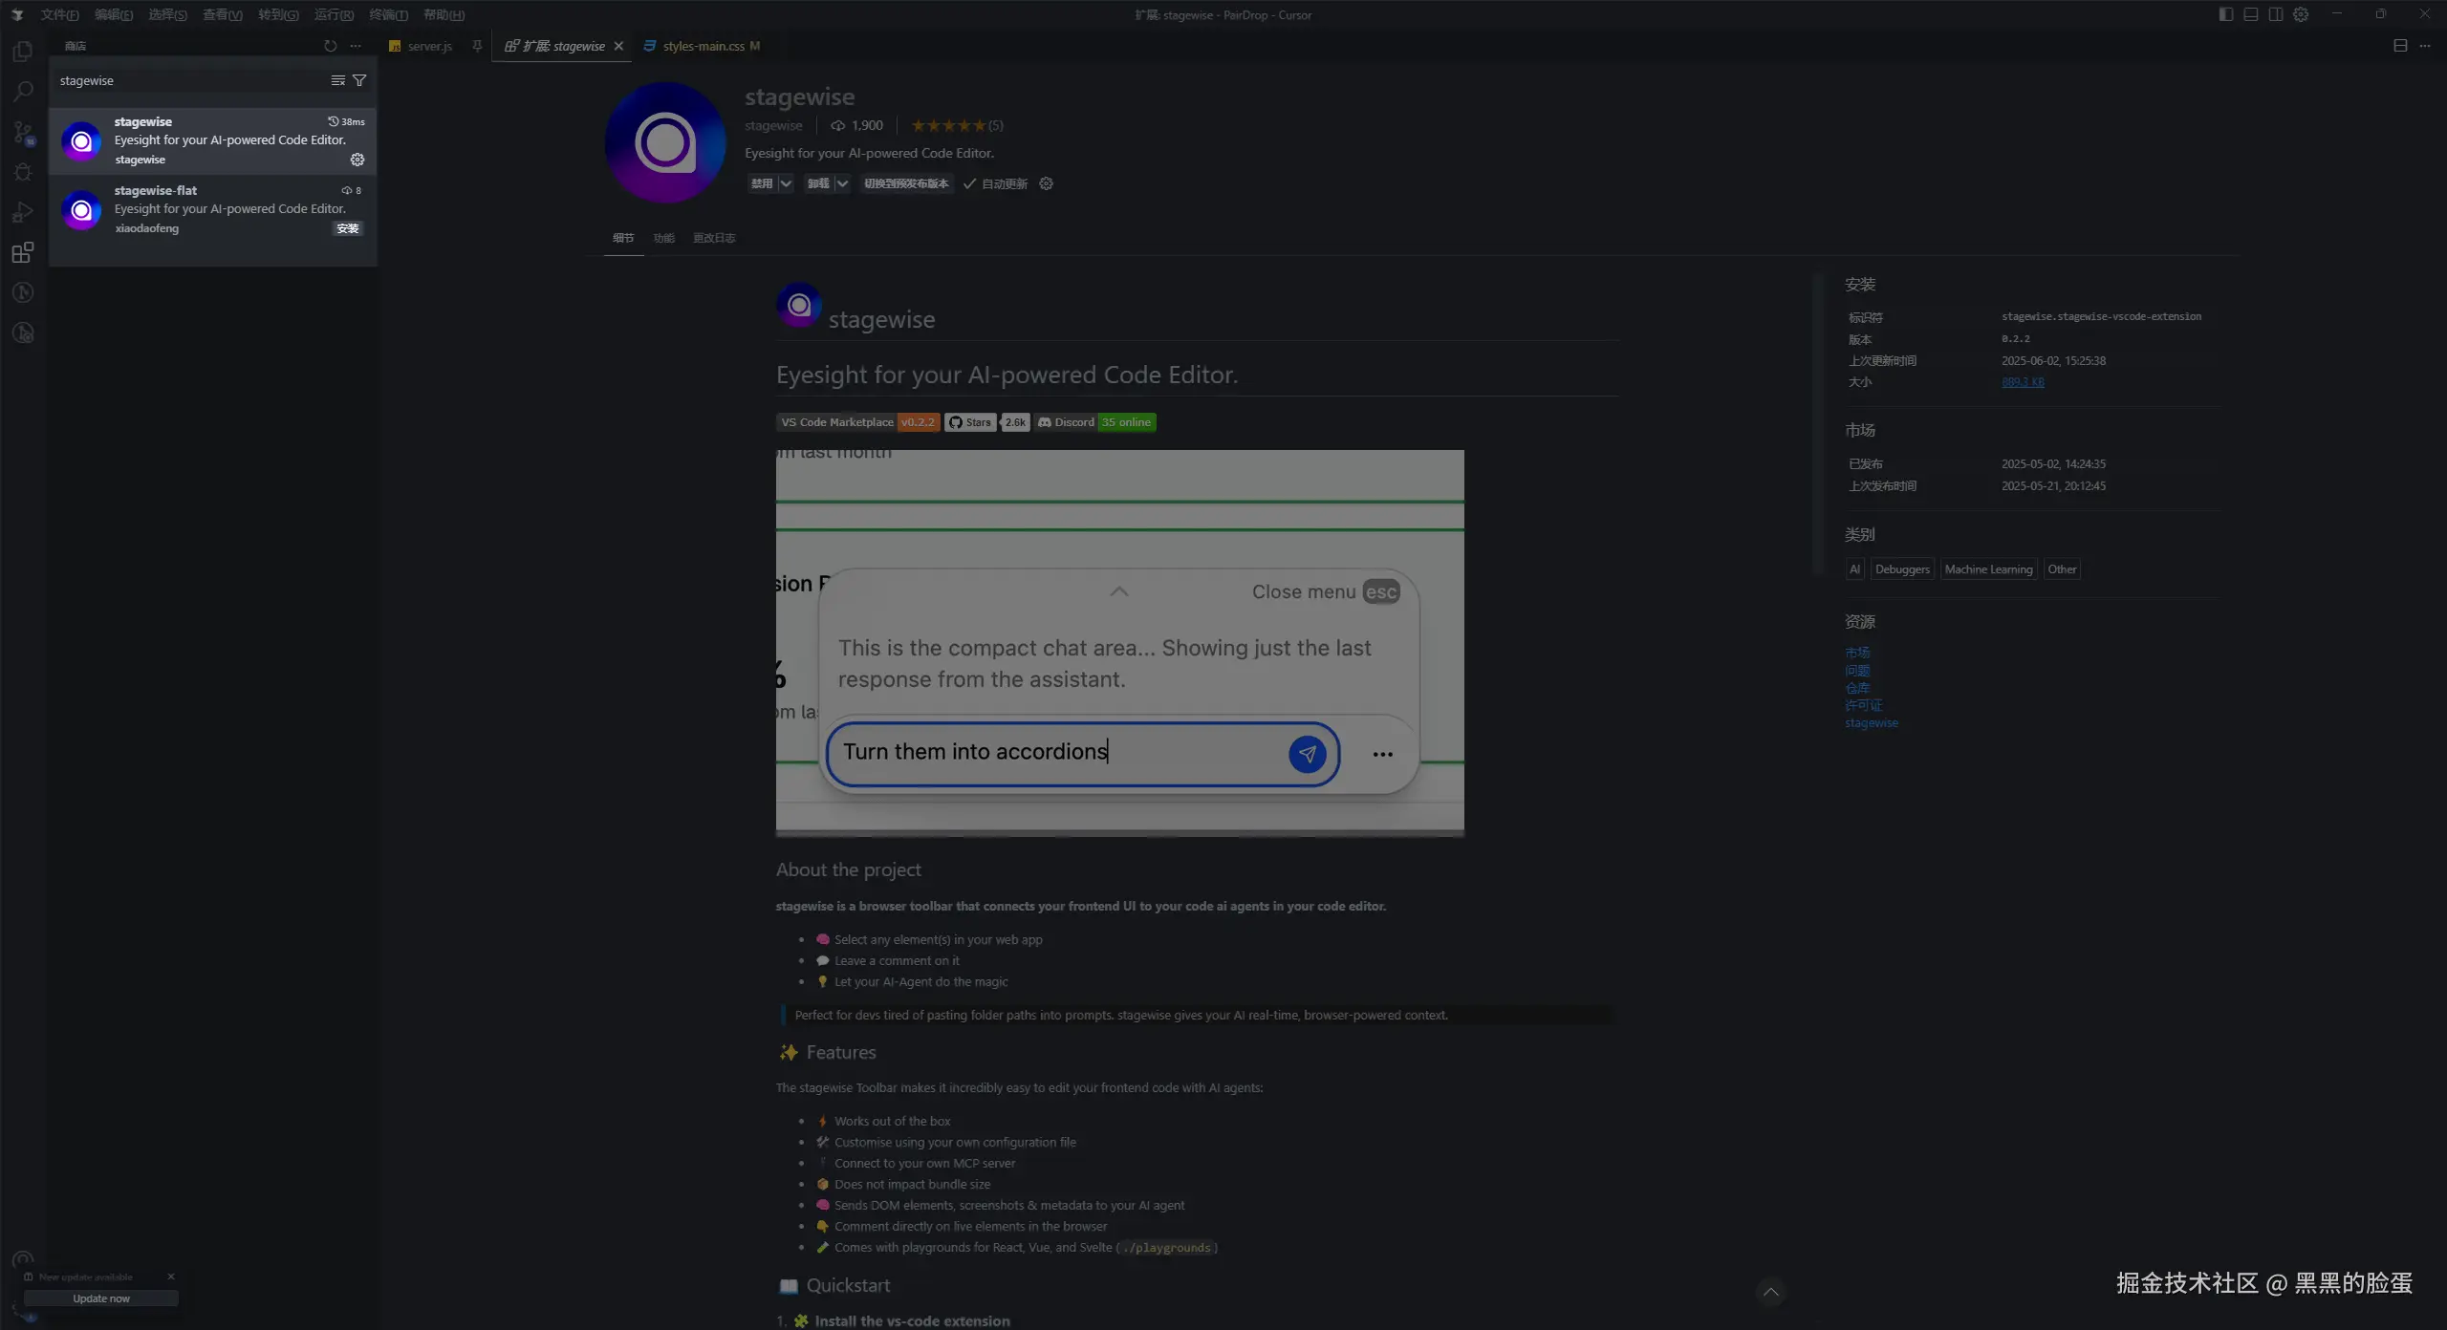Clear extension search results icon
The image size is (2447, 1330).
(337, 80)
